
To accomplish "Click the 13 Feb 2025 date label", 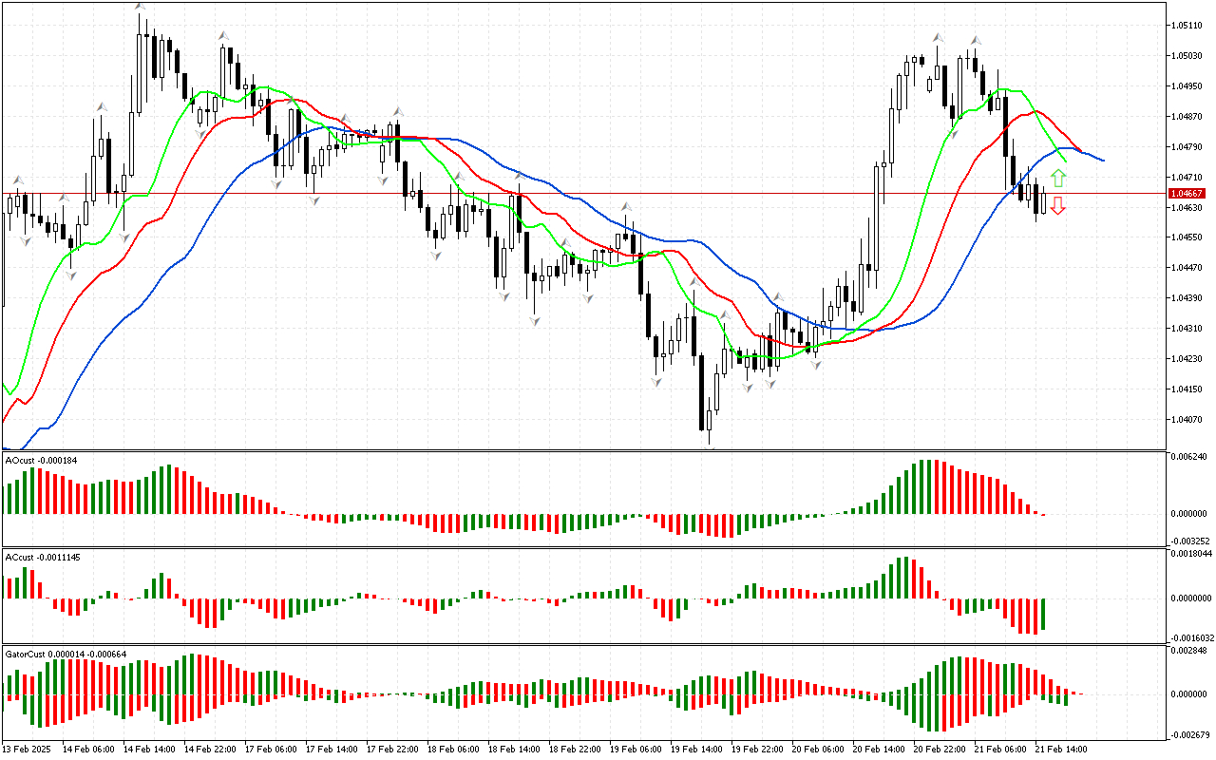I will tap(26, 750).
